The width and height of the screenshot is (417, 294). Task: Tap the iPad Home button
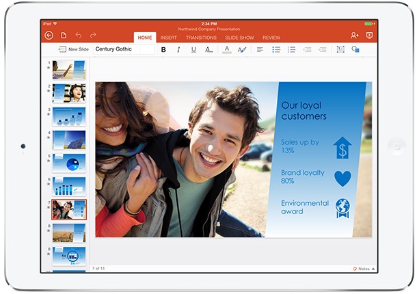coord(396,146)
